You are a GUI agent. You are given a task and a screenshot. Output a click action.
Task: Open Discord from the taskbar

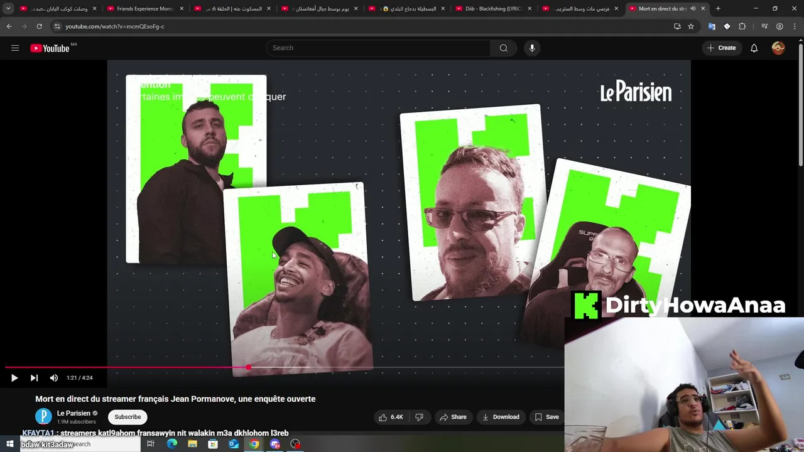[274, 444]
